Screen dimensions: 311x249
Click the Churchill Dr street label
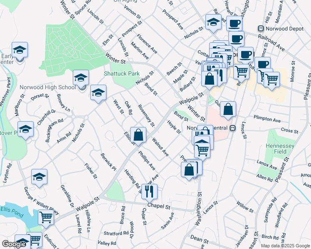[47, 117]
